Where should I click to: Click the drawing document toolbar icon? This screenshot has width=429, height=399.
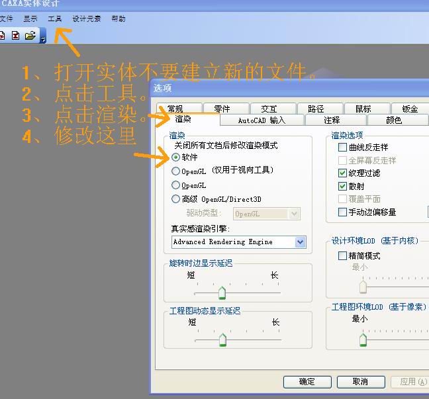pyautogui.click(x=15, y=36)
